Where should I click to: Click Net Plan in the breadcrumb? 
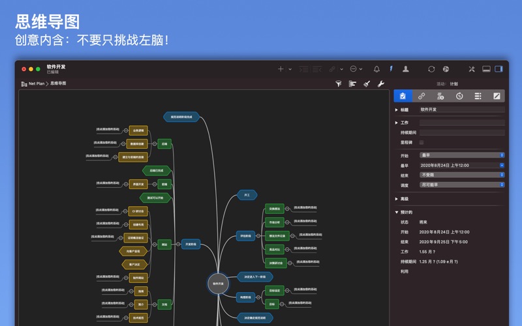pos(36,84)
